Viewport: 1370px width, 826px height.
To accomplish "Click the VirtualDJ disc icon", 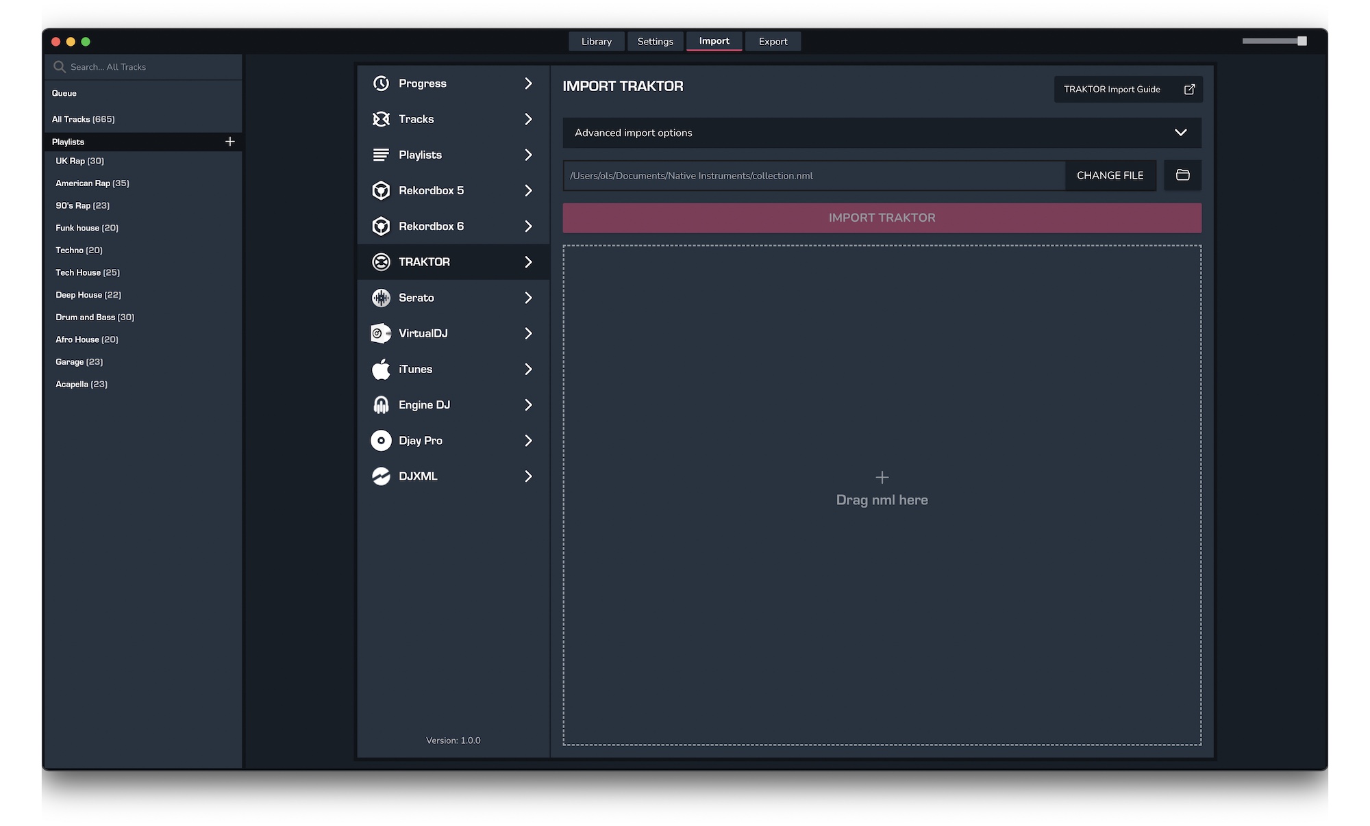I will pyautogui.click(x=381, y=333).
